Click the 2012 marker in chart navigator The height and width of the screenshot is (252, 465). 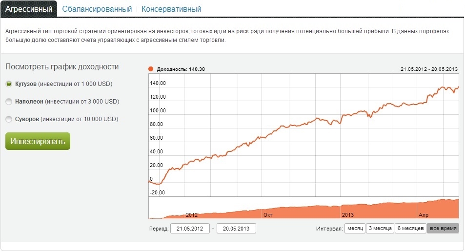click(x=192, y=214)
